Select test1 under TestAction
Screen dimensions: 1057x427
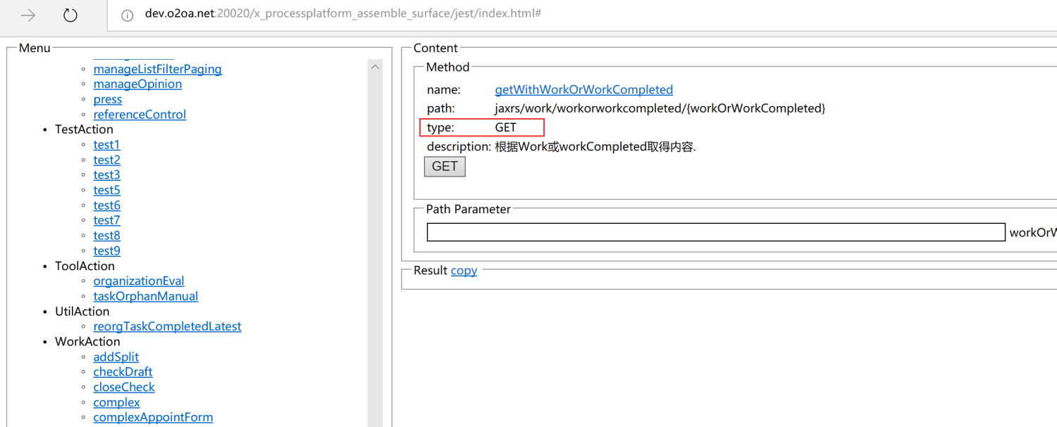106,145
